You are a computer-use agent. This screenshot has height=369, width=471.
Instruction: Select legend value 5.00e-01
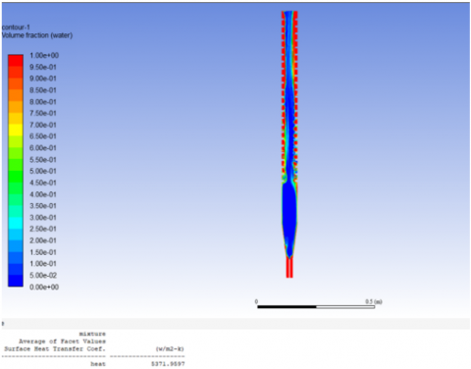click(x=43, y=171)
